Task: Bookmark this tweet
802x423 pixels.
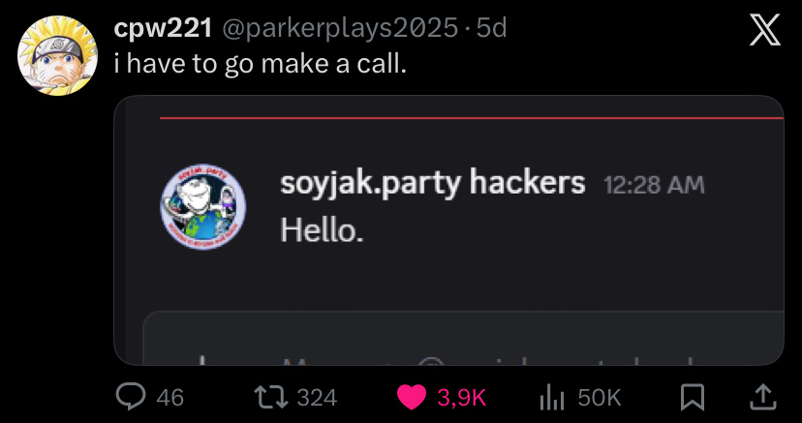Action: point(692,396)
